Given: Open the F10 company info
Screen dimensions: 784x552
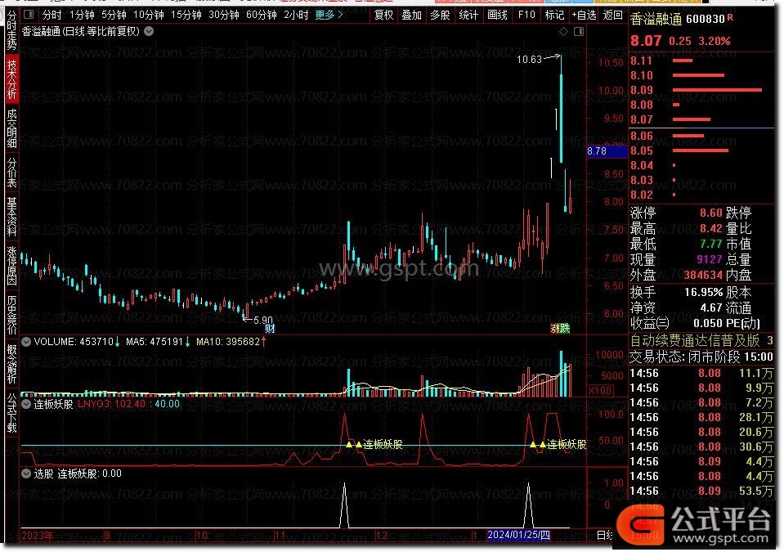Looking at the screenshot, I should coord(526,15).
